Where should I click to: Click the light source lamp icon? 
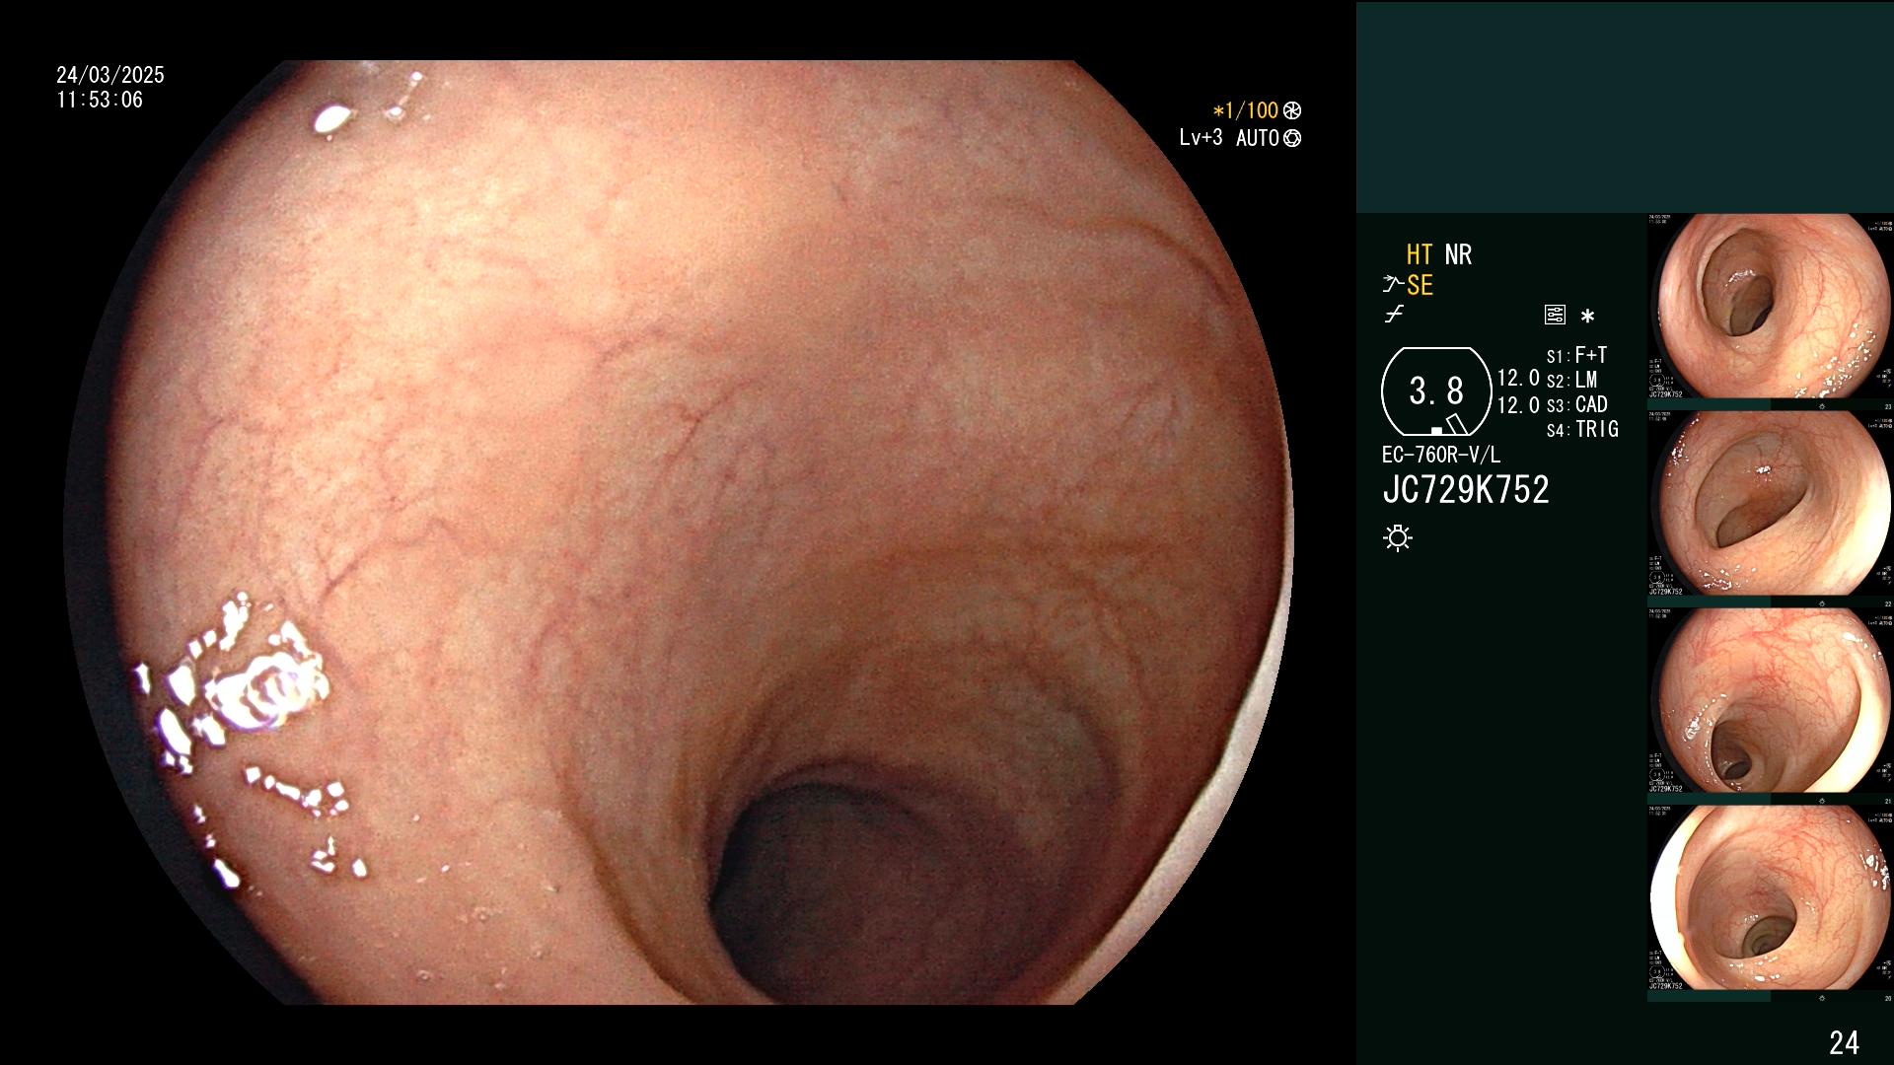point(1398,538)
